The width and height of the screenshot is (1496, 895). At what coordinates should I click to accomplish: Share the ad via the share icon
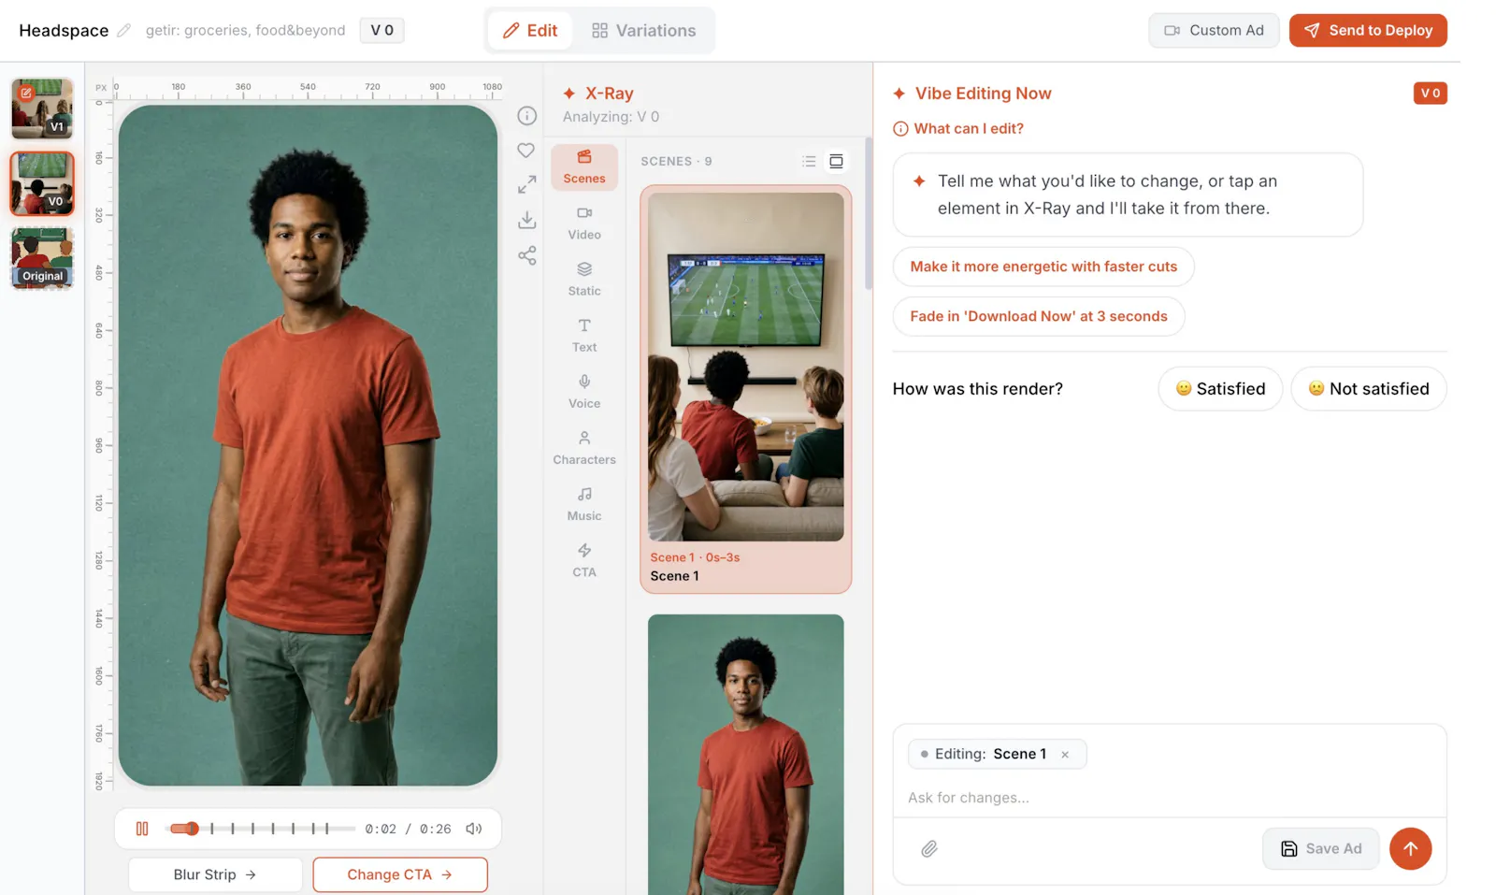(527, 255)
